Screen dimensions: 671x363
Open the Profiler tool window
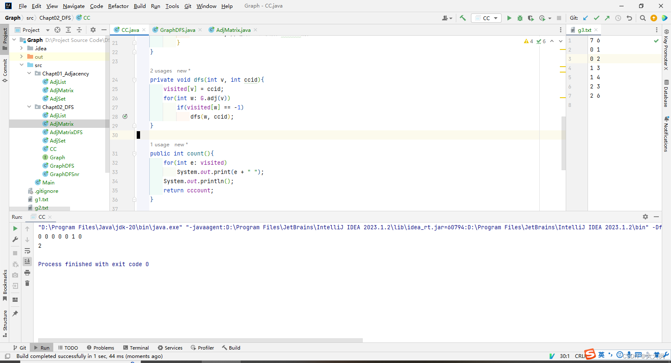coord(202,348)
